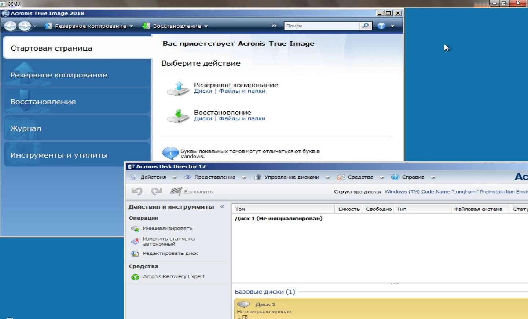Click Windows Longhorn Preinstallation disk structure link

(456, 191)
